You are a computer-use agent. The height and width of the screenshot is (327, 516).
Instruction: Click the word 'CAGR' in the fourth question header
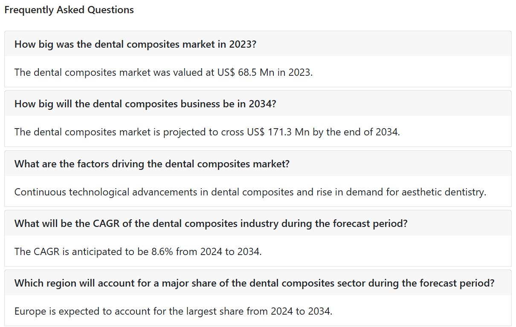coord(106,223)
